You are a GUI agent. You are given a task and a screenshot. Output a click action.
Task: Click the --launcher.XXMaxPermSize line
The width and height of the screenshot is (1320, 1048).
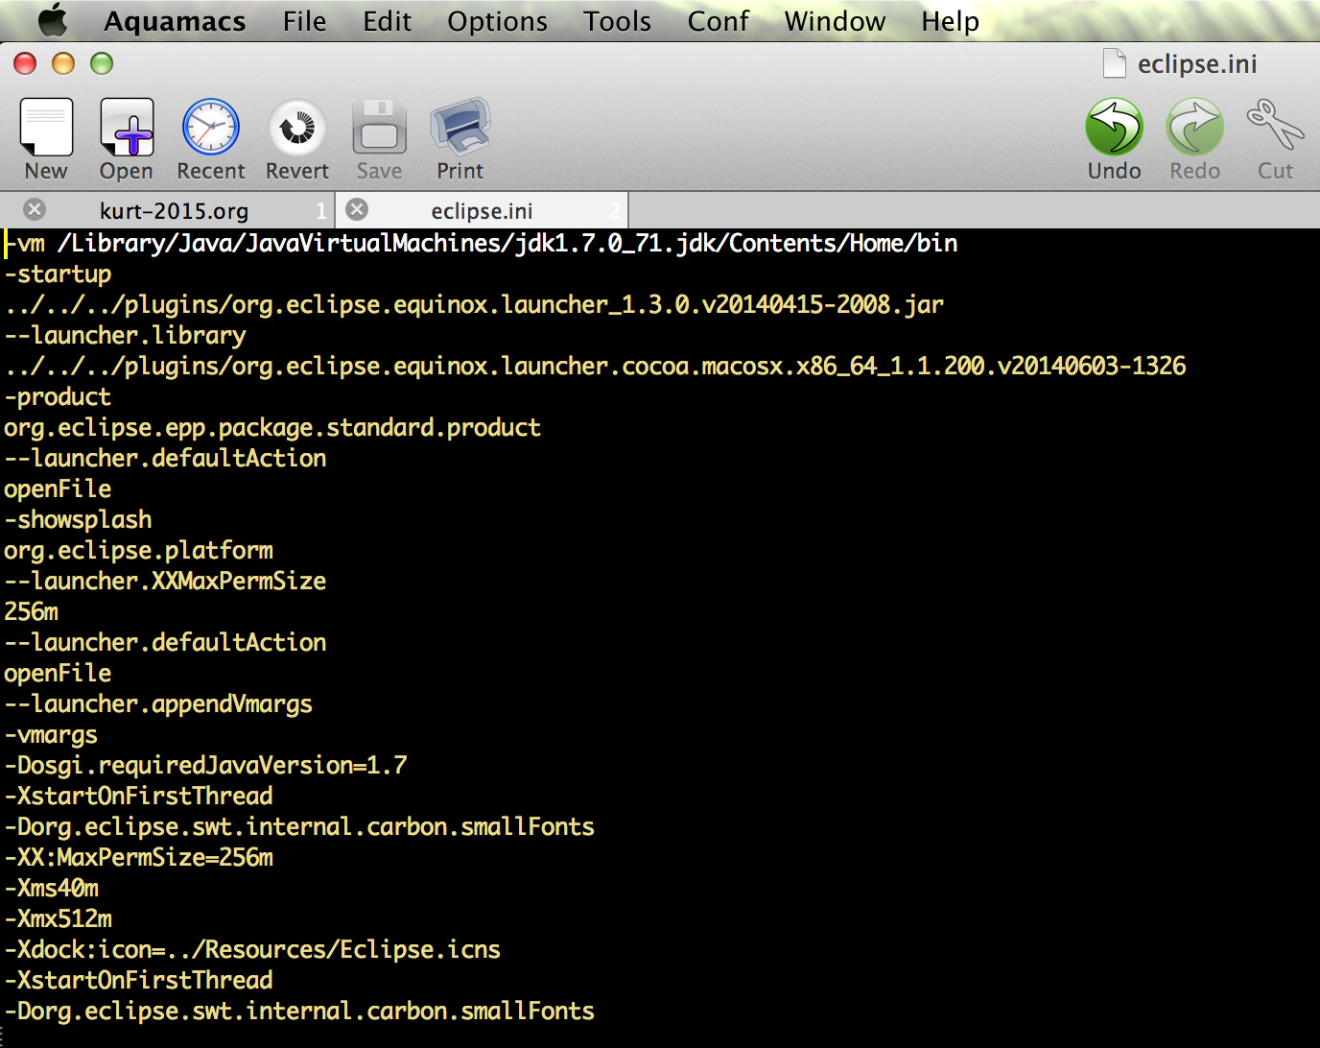(165, 581)
